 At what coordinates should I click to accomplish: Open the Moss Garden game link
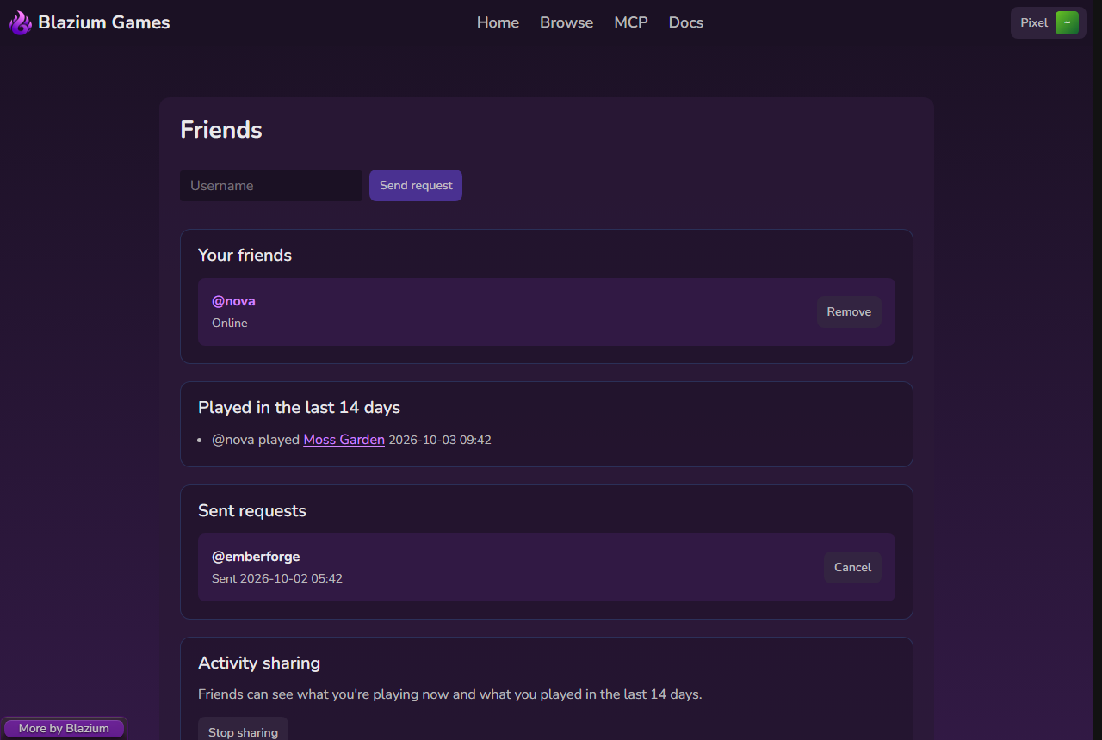pyautogui.click(x=344, y=440)
